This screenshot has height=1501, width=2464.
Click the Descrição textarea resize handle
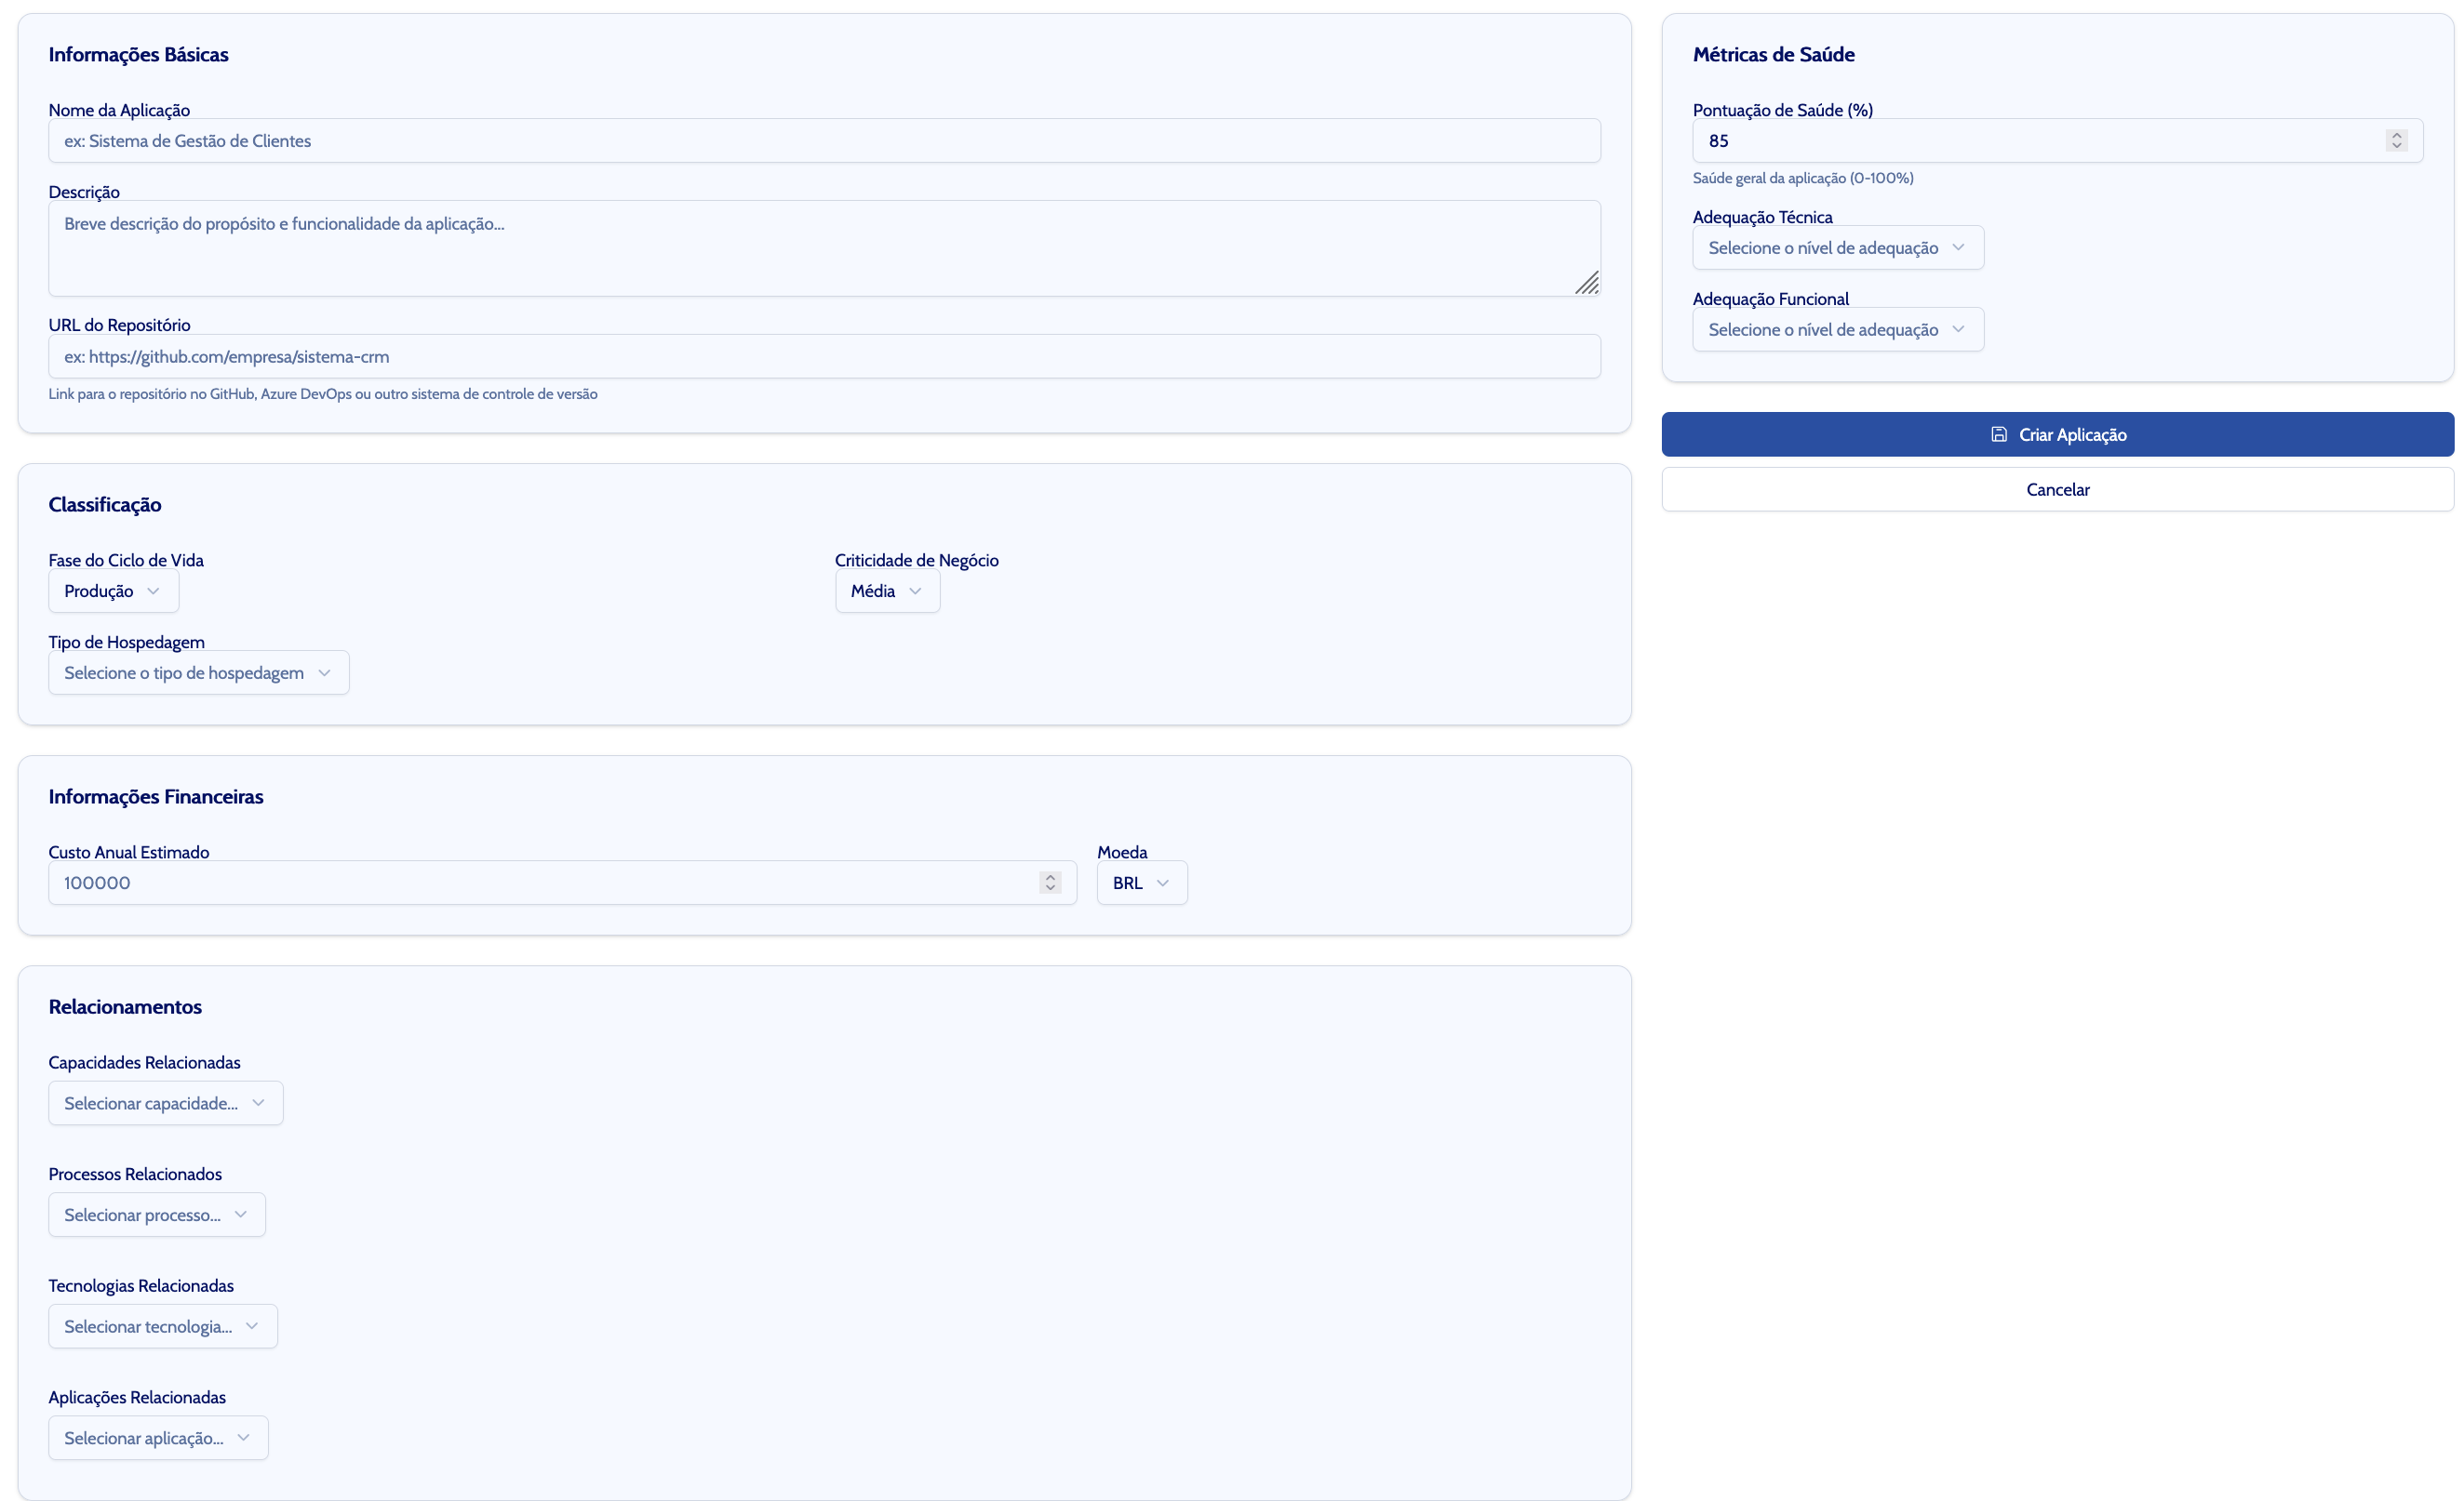1587,284
